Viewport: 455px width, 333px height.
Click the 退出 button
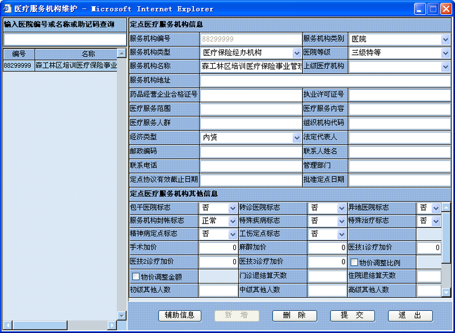(410, 315)
